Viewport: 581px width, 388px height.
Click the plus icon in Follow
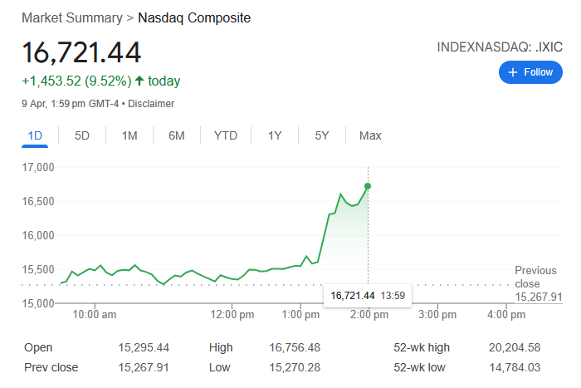coord(513,72)
